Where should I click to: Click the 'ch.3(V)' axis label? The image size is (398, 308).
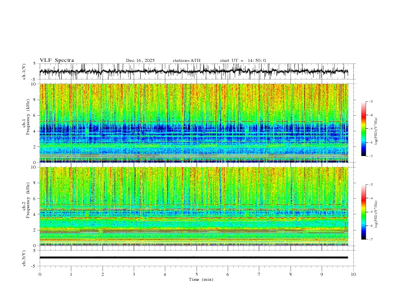[x=24, y=258]
